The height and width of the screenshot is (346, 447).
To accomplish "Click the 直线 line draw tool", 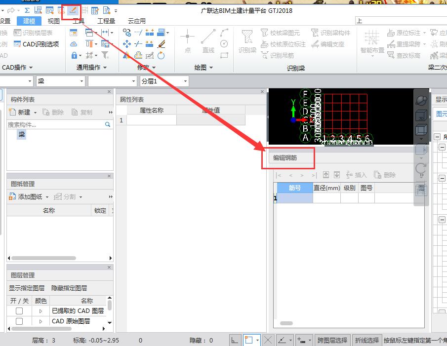I will (x=208, y=41).
